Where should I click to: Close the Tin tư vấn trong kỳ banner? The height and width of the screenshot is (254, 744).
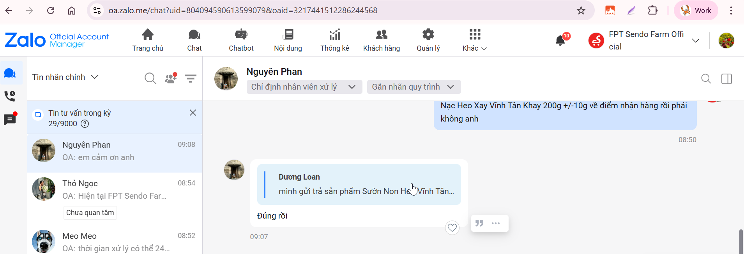tap(193, 113)
